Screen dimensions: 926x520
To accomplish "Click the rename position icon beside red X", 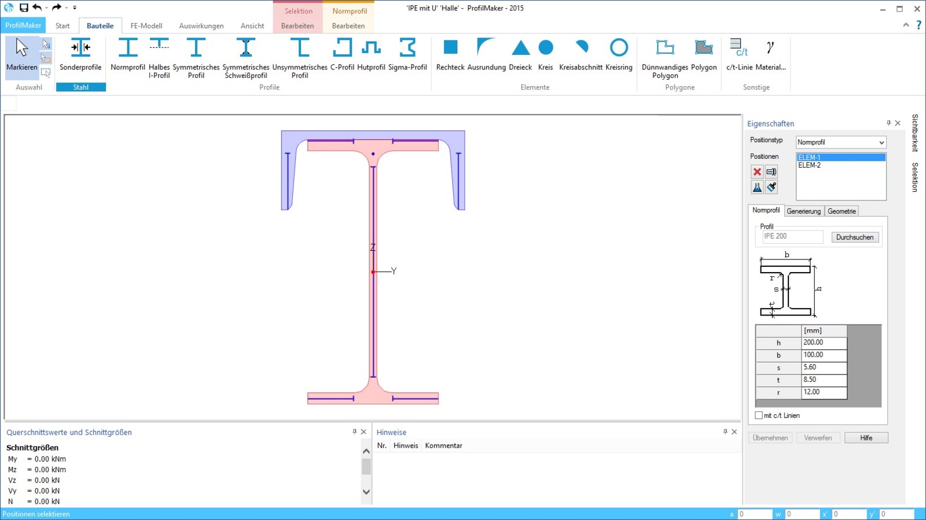I will 771,172.
